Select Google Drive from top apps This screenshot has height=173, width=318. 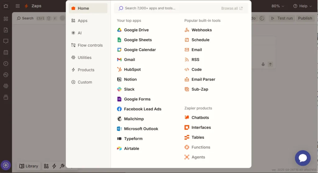click(x=136, y=30)
